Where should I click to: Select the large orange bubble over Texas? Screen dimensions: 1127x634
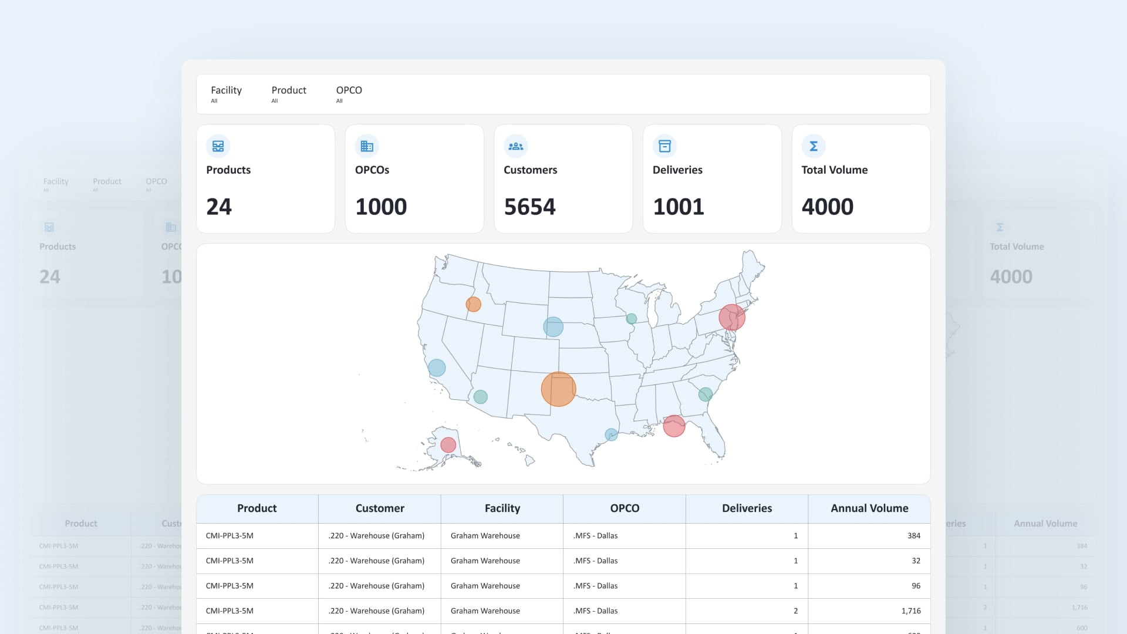click(x=558, y=389)
